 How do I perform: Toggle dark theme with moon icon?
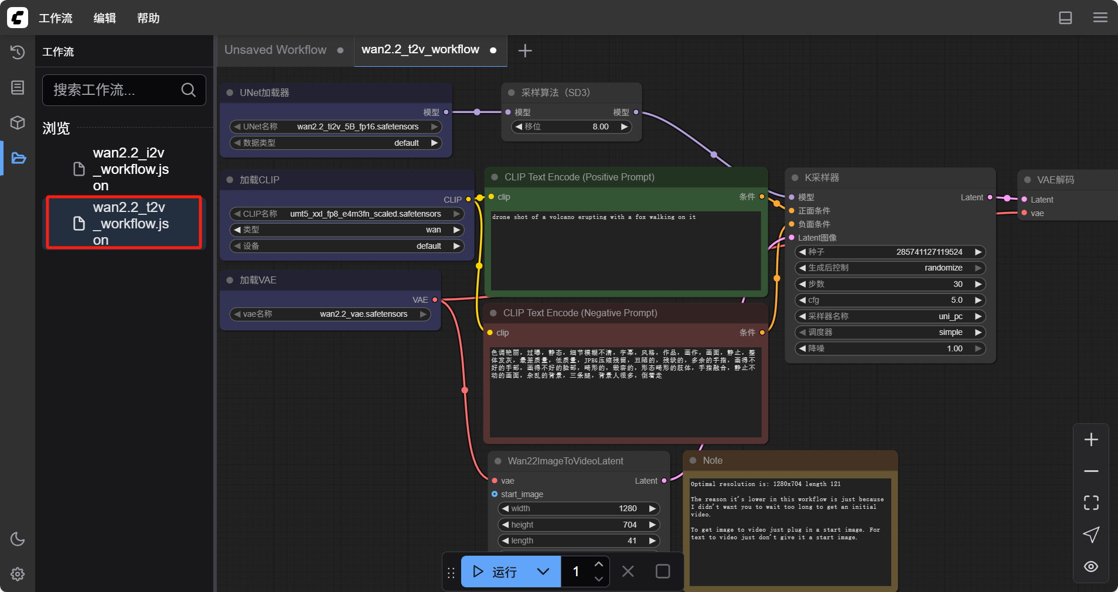pos(18,539)
